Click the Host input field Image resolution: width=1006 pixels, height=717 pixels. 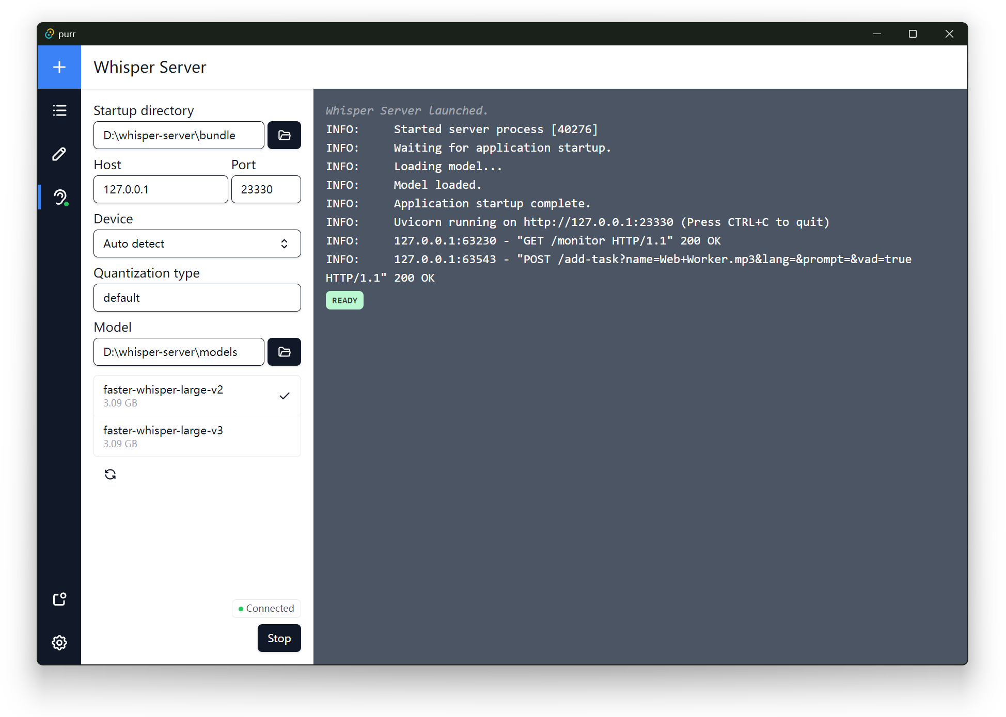pos(160,189)
